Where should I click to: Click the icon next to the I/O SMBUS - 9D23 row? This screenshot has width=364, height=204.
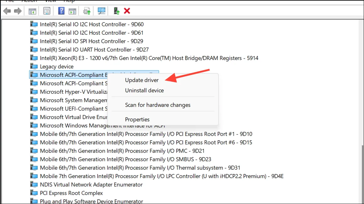pyautogui.click(x=34, y=159)
